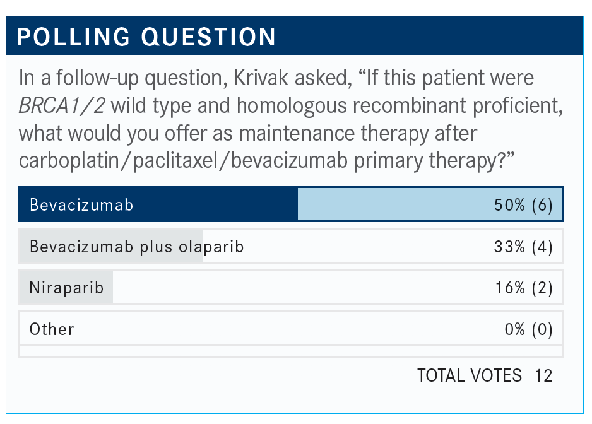Click the carboplatin/paclitaxel/bevacizumab text

(x=183, y=161)
